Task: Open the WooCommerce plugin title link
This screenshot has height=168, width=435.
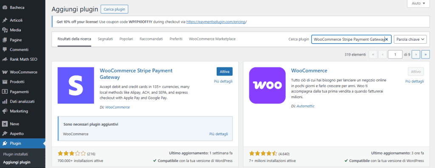Action: pos(309,71)
